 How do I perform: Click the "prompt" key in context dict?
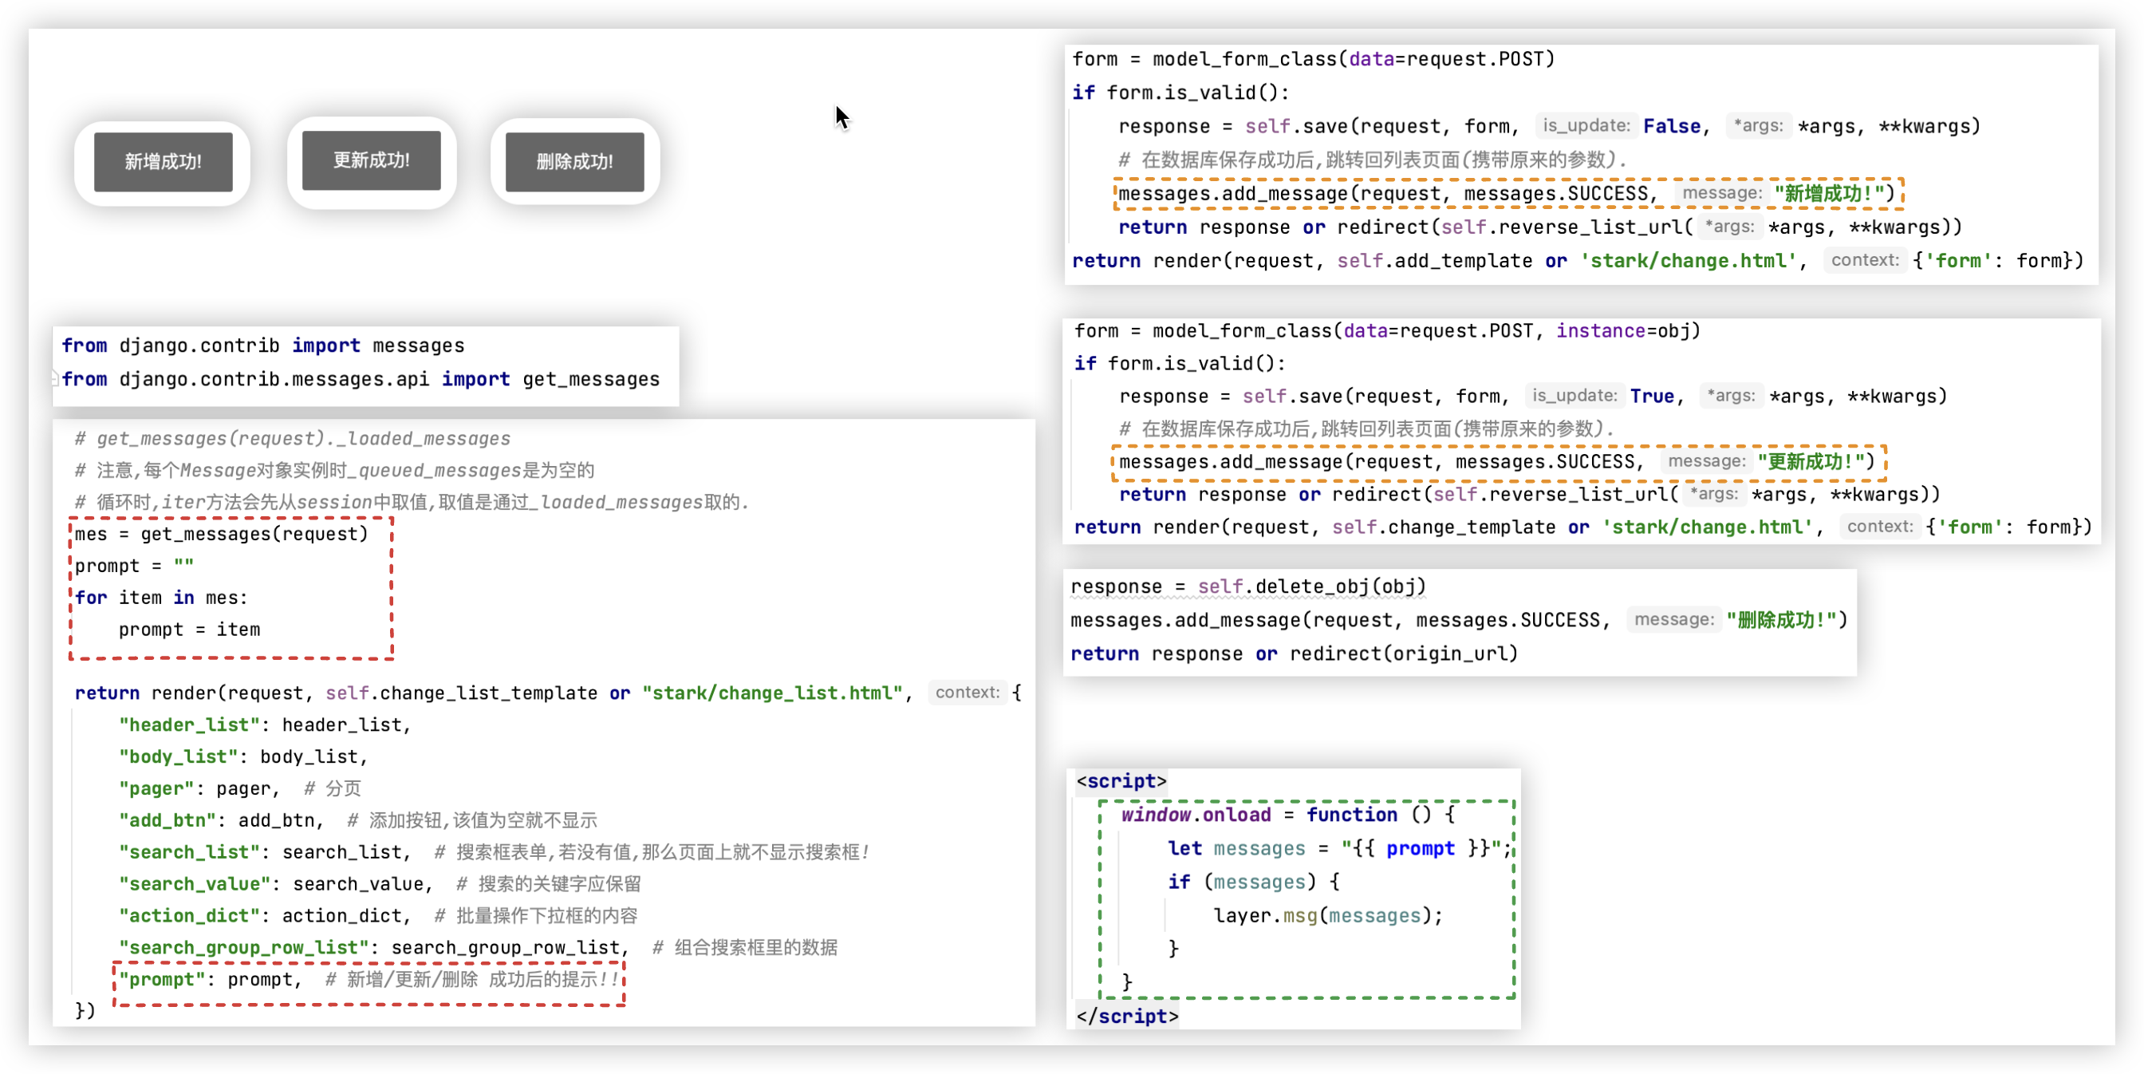click(x=162, y=979)
